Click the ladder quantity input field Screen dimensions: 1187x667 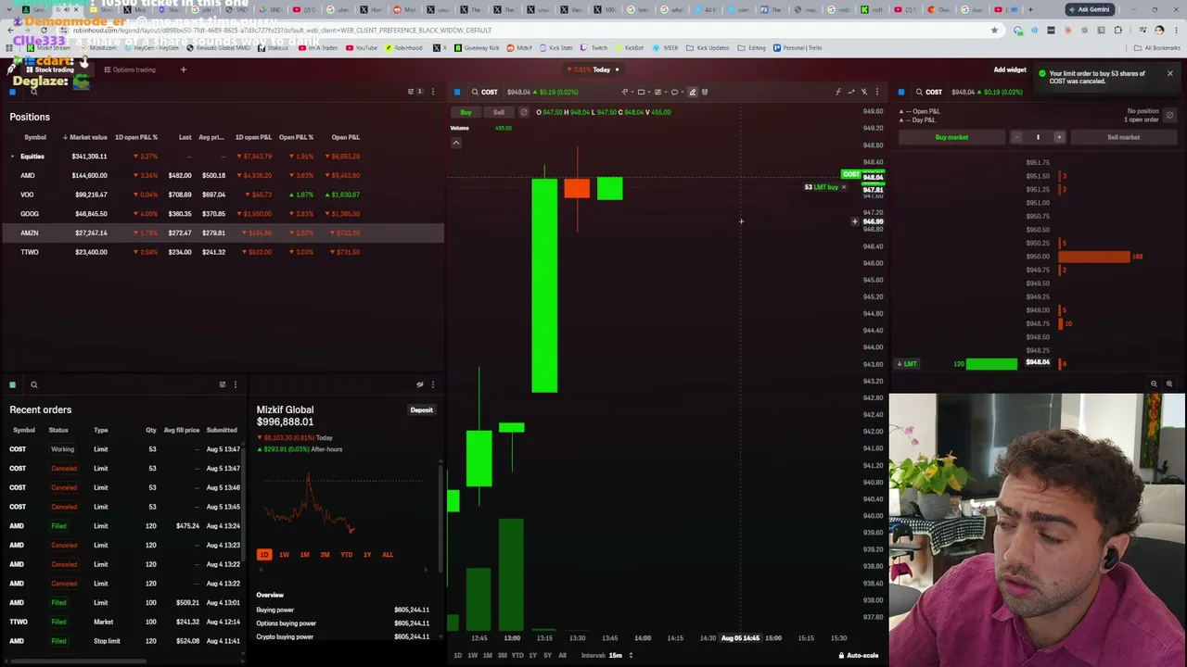1038,137
